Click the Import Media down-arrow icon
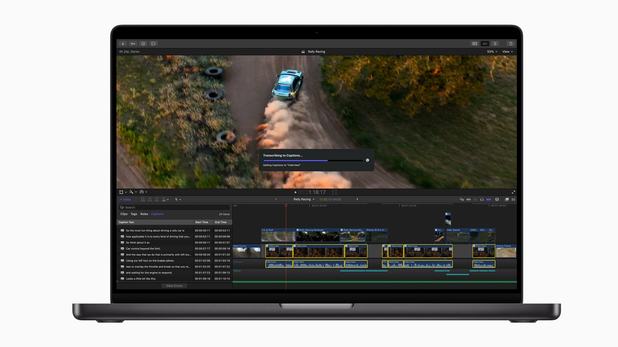The width and height of the screenshot is (618, 347). pyautogui.click(x=123, y=44)
